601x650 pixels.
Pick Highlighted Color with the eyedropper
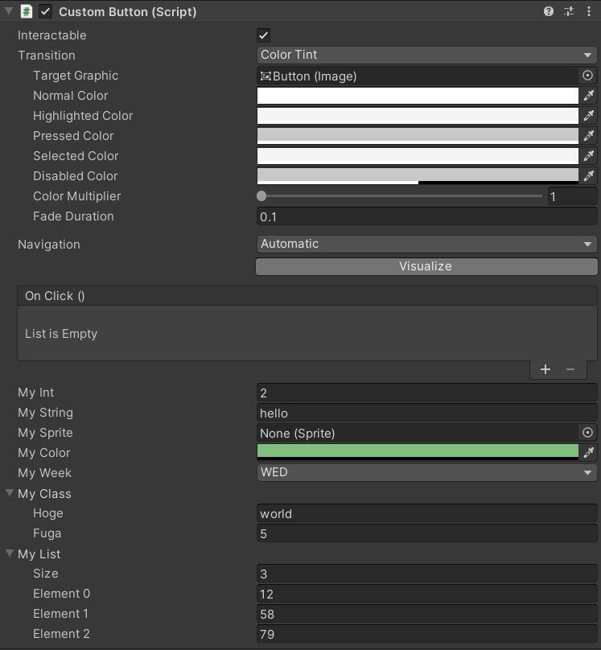click(589, 116)
